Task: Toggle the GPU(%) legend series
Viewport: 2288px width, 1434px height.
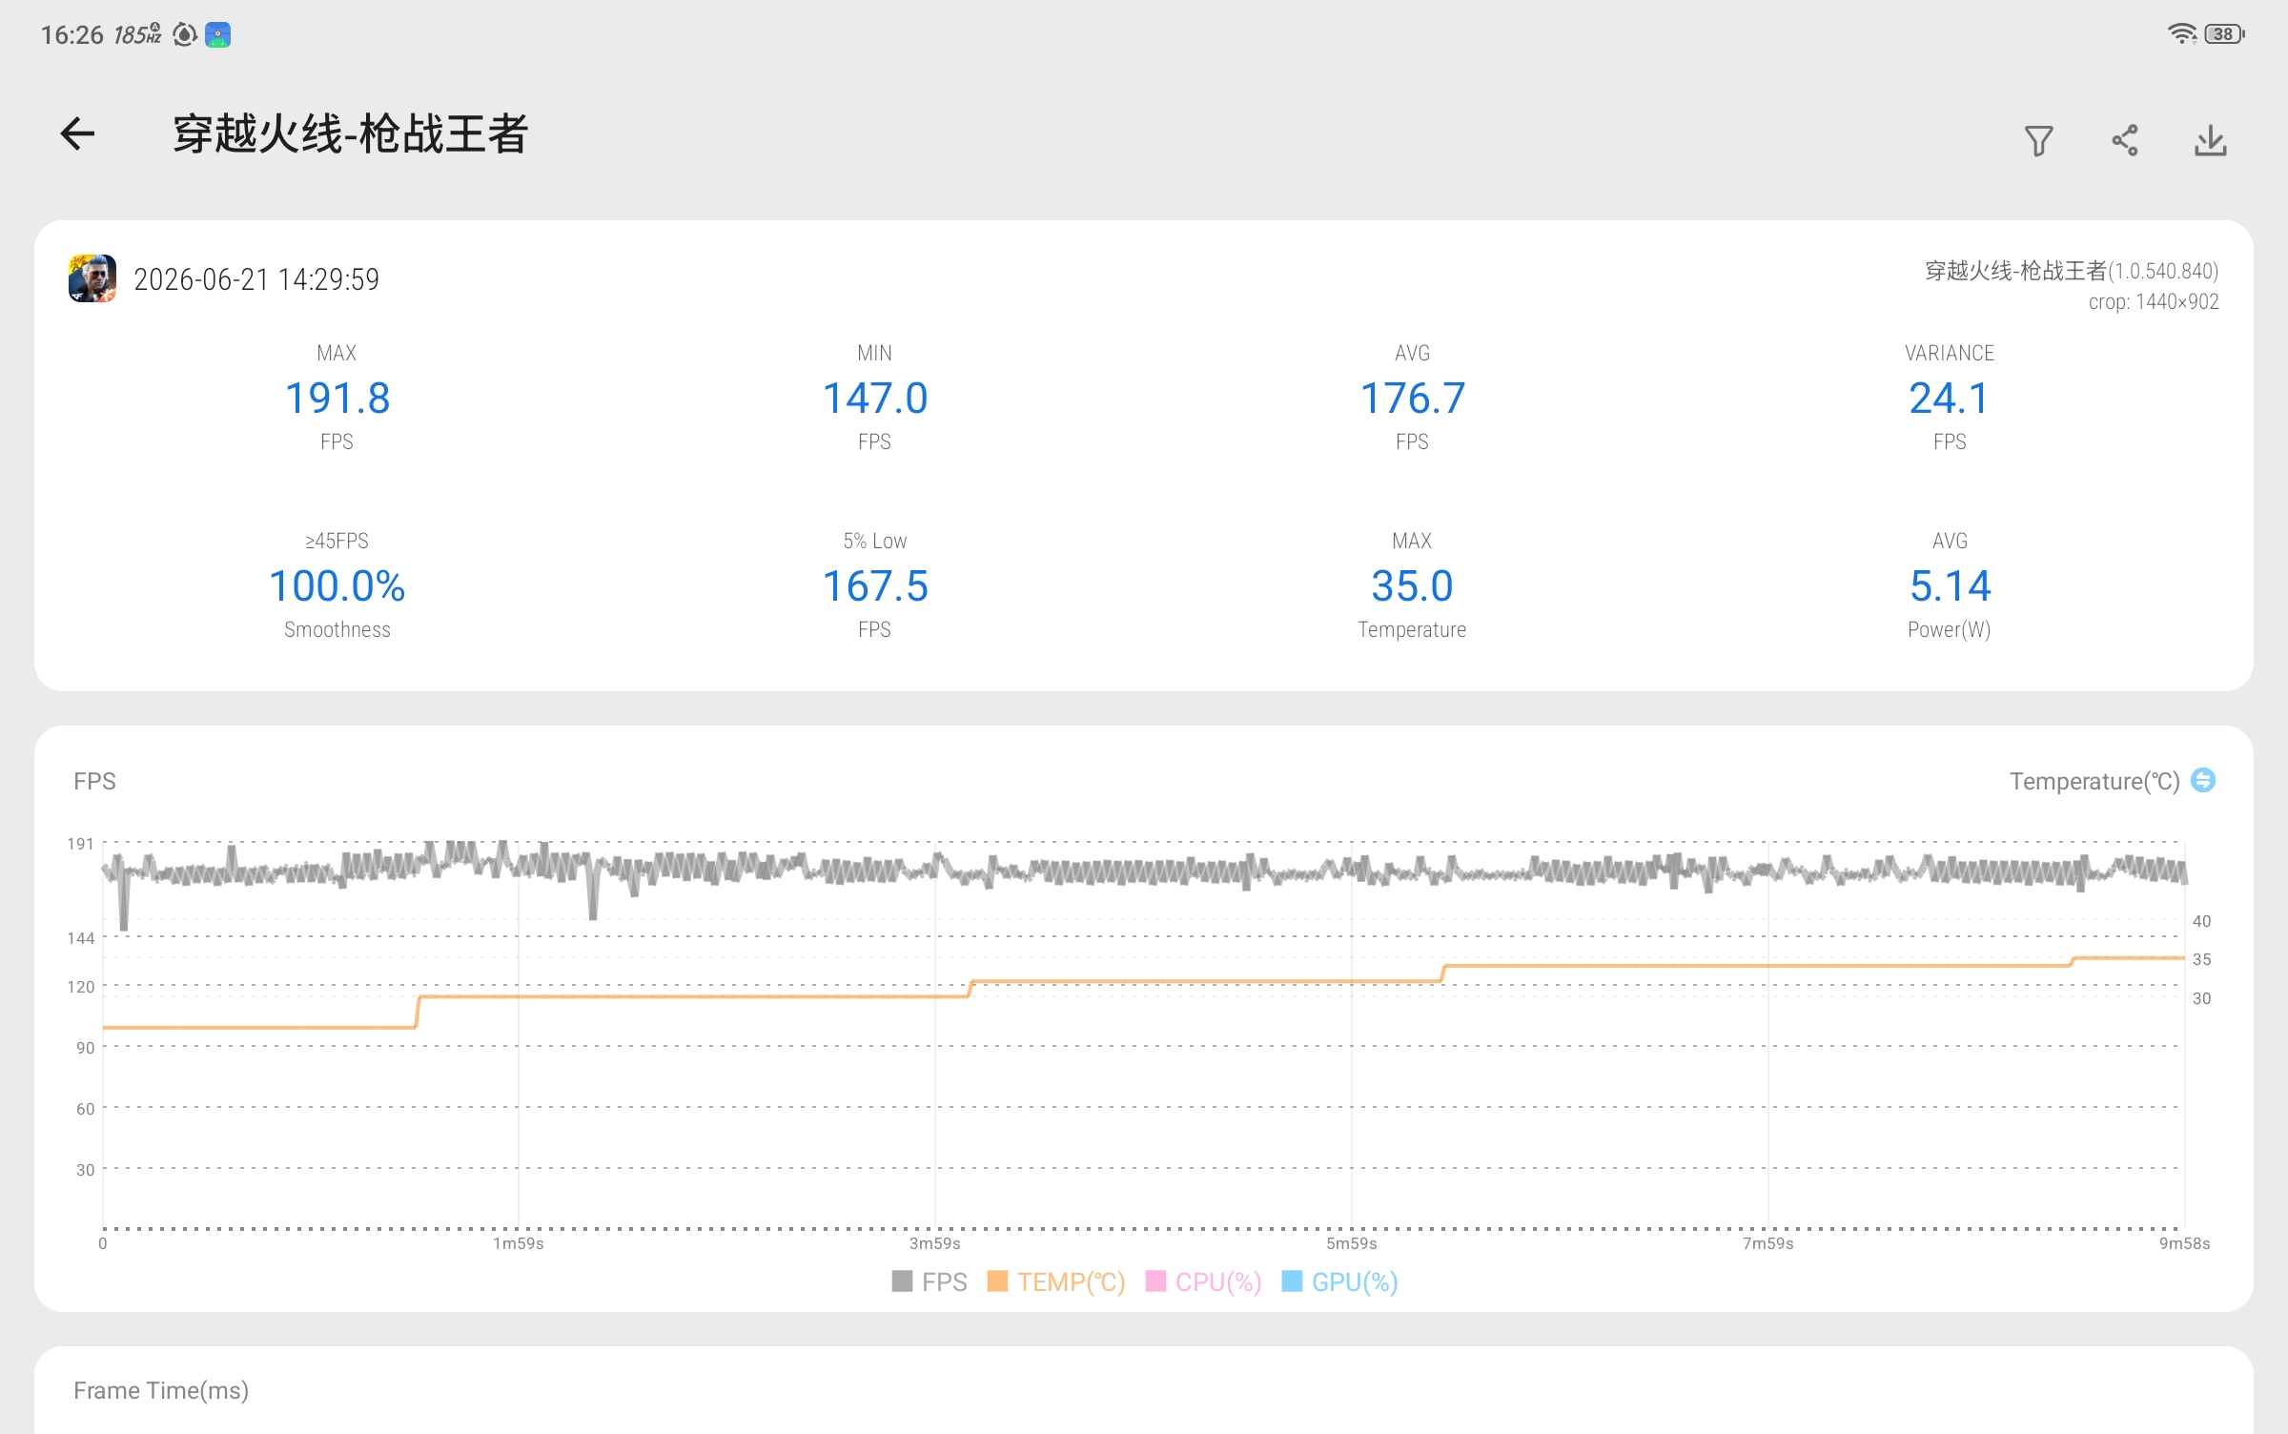Action: point(1340,1281)
